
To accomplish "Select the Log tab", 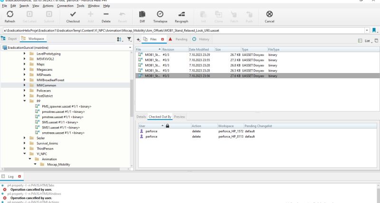I will (10, 176).
